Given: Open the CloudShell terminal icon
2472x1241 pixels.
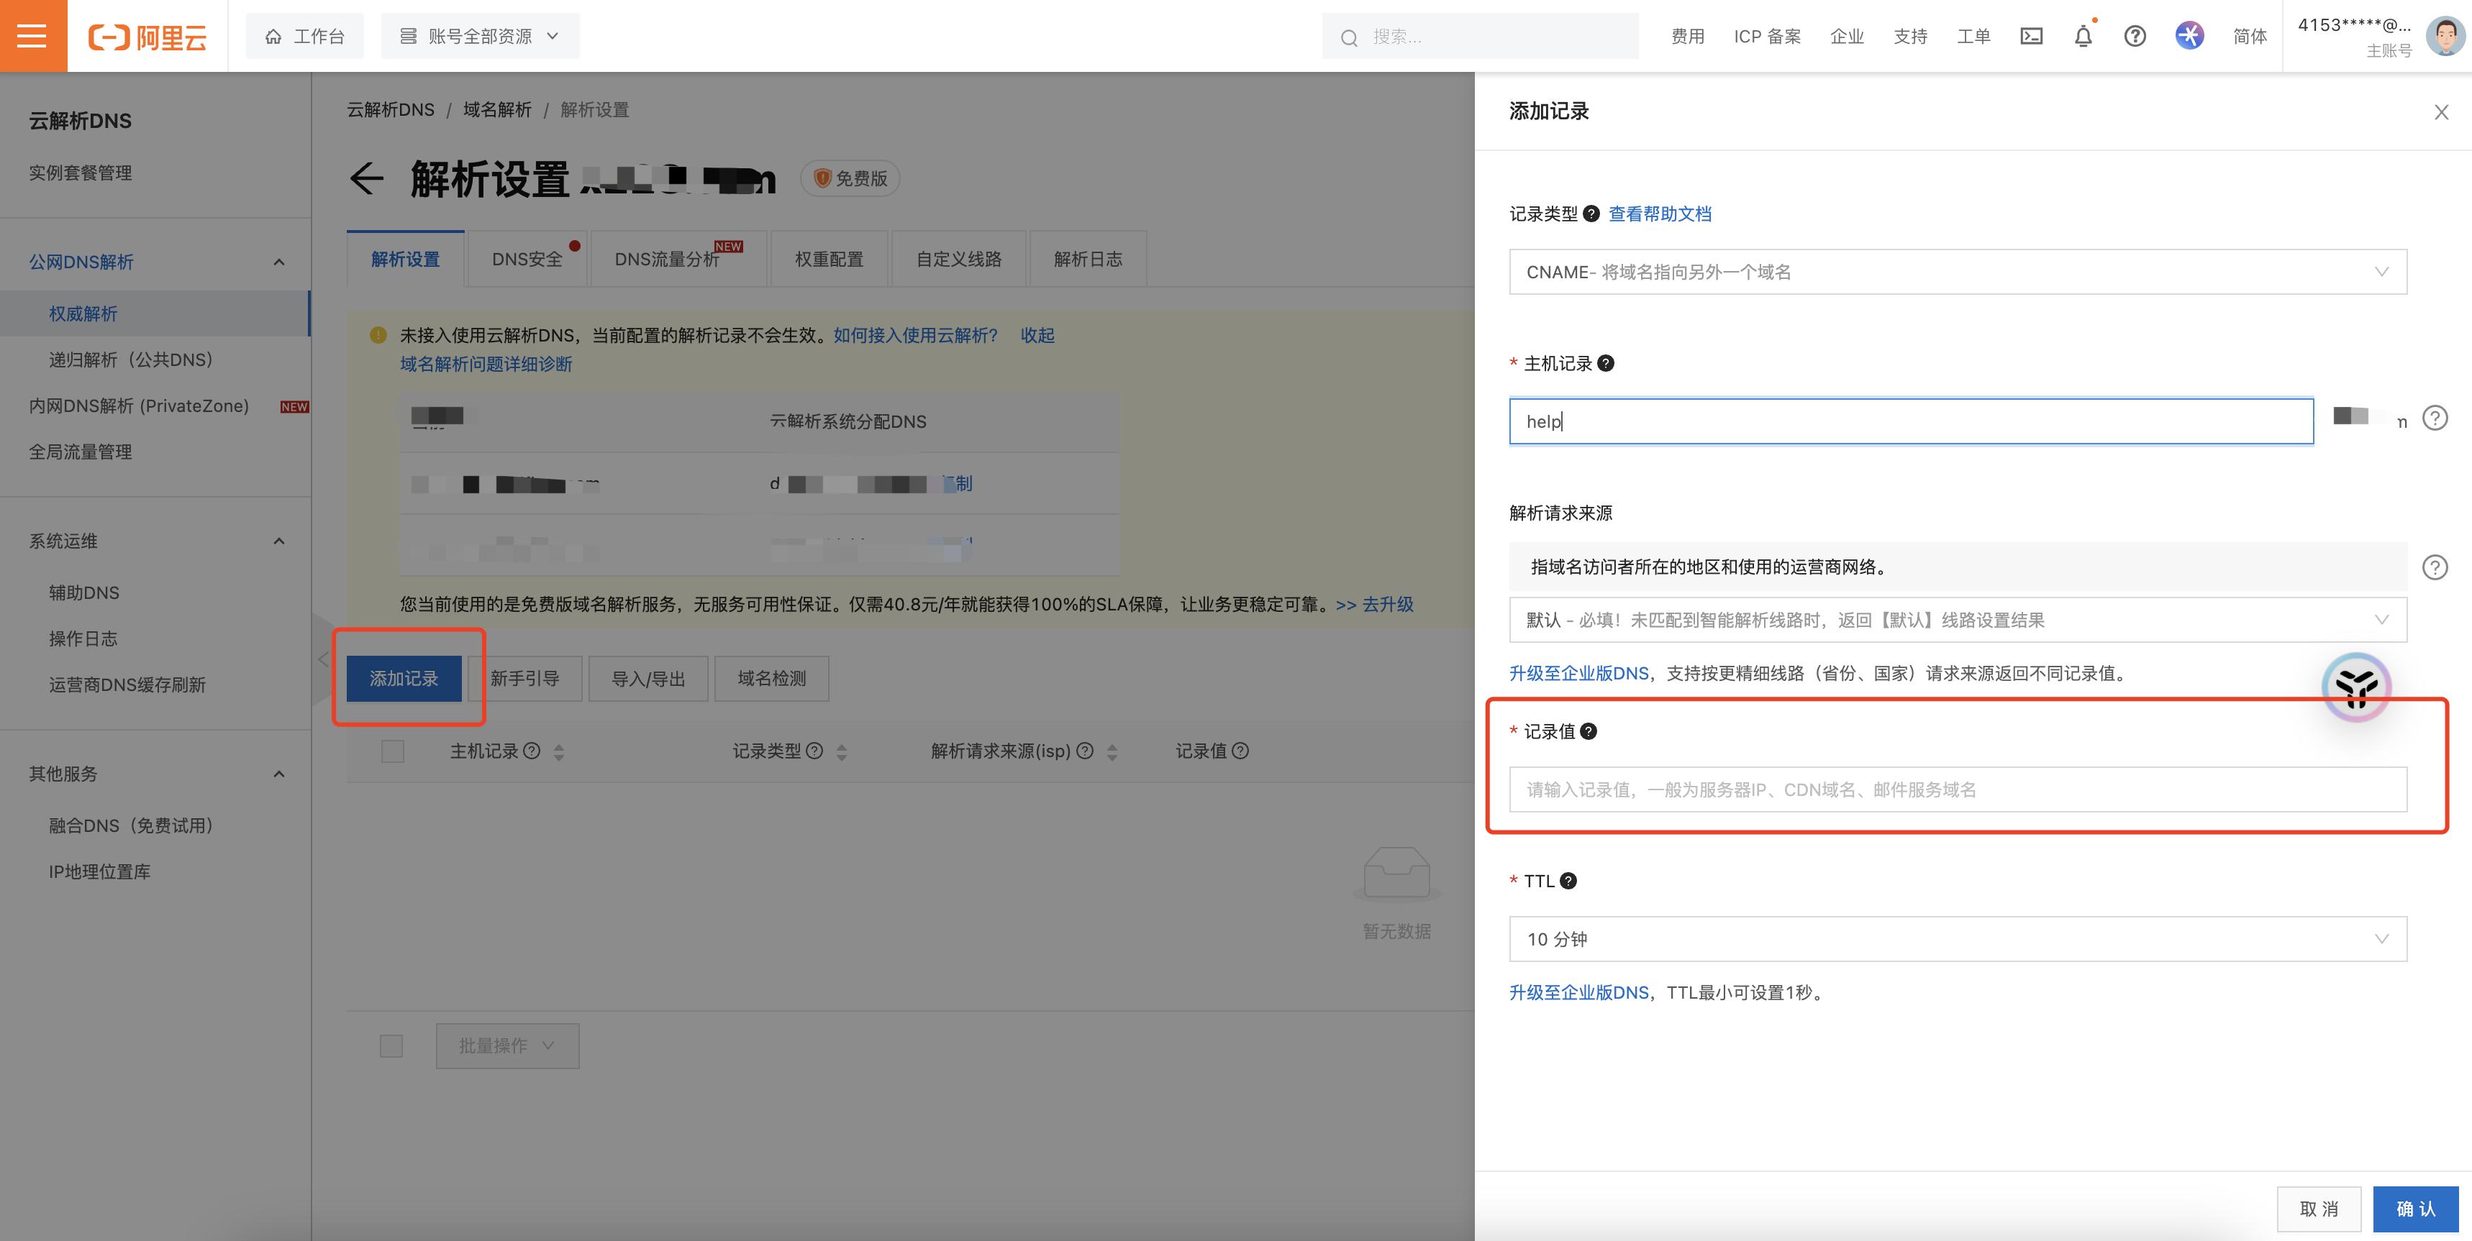Looking at the screenshot, I should (2032, 35).
